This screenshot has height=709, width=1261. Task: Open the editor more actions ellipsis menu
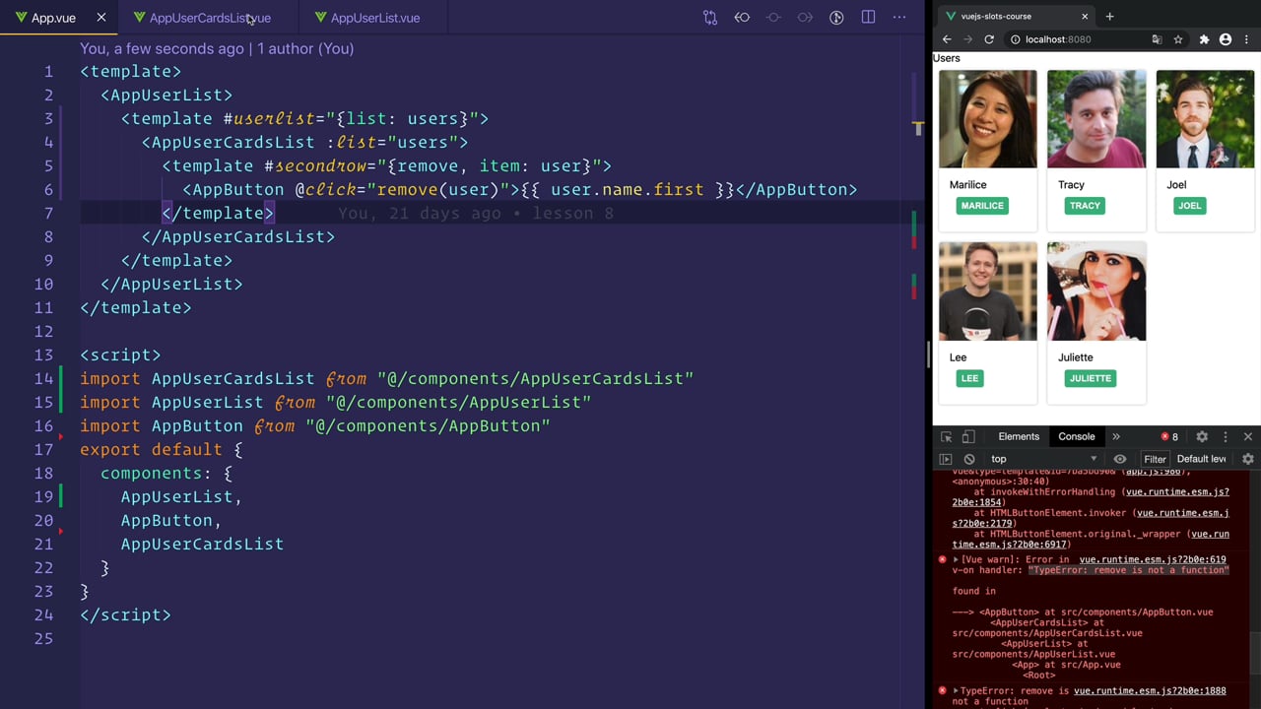tap(899, 18)
